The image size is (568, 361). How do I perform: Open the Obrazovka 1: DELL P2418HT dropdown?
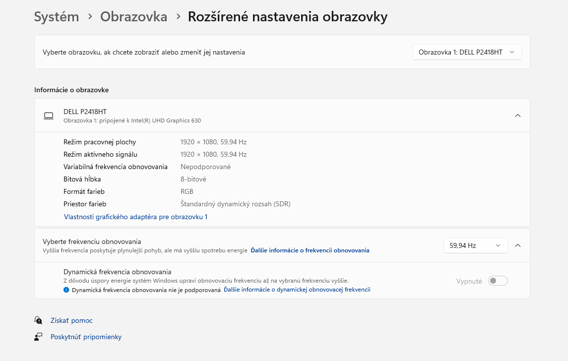[467, 52]
